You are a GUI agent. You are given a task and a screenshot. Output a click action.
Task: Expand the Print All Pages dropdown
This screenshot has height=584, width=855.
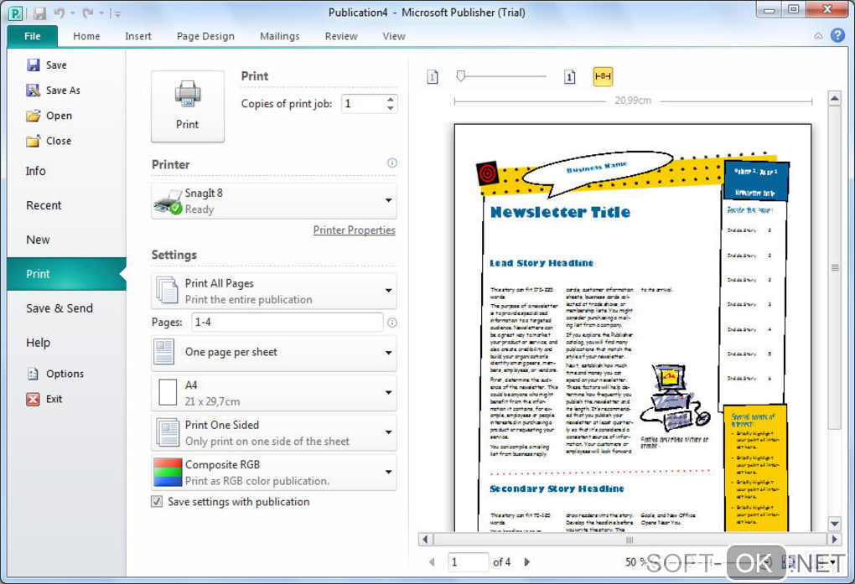pos(274,292)
